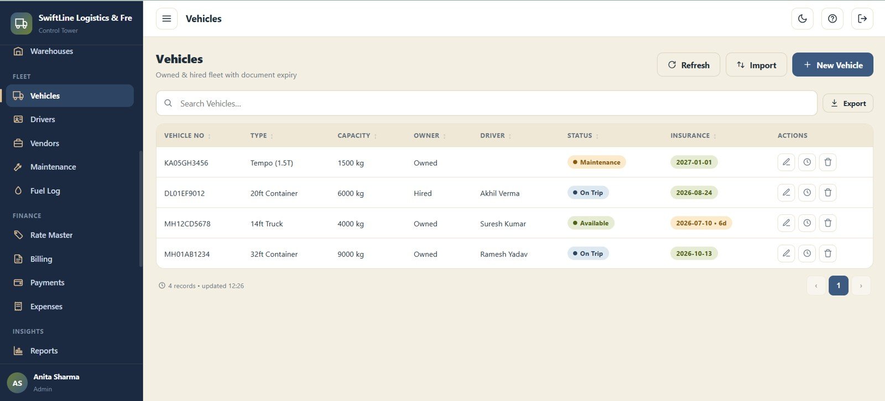
Task: Navigate to Expenses
Action: [70, 307]
